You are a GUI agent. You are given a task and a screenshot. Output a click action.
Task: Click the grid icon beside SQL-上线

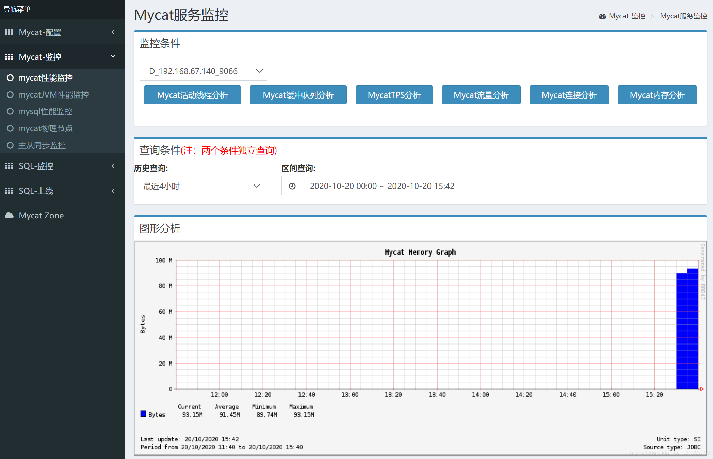point(9,191)
